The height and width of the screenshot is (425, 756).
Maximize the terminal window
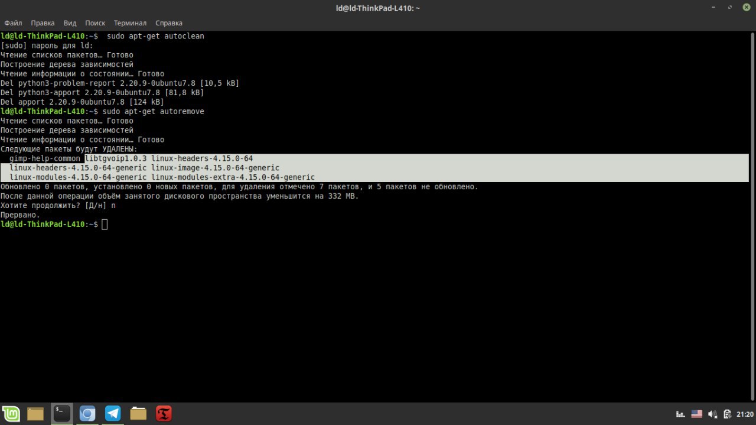730,7
